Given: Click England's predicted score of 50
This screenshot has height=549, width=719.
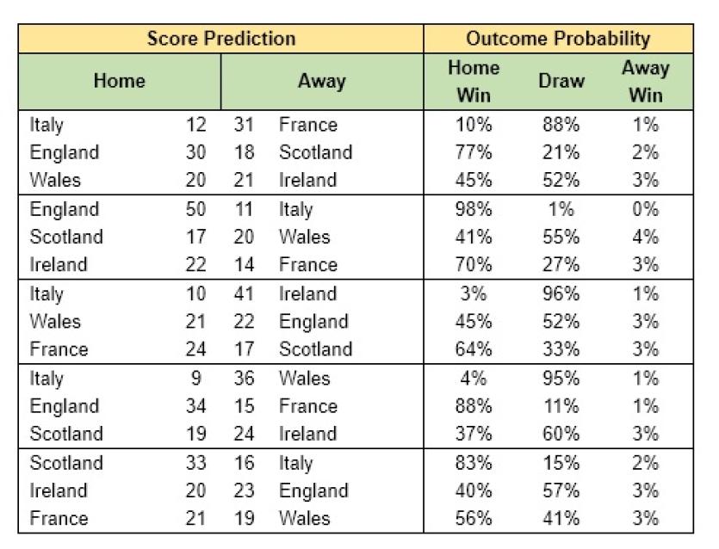Looking at the screenshot, I should tap(195, 209).
